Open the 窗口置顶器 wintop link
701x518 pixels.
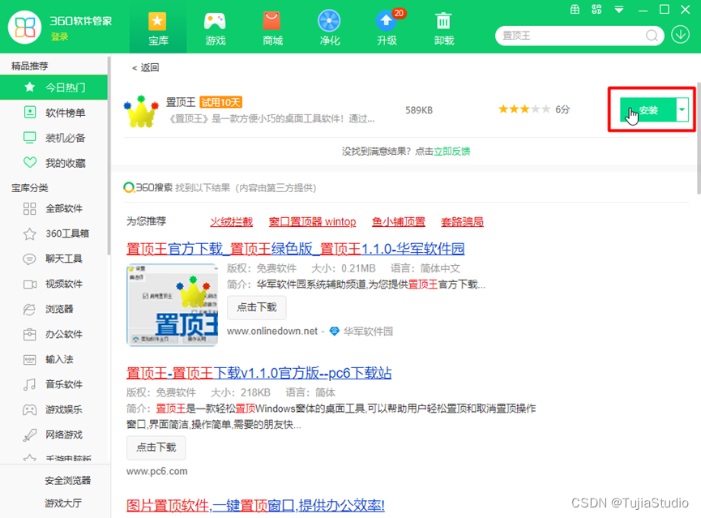[x=313, y=222]
